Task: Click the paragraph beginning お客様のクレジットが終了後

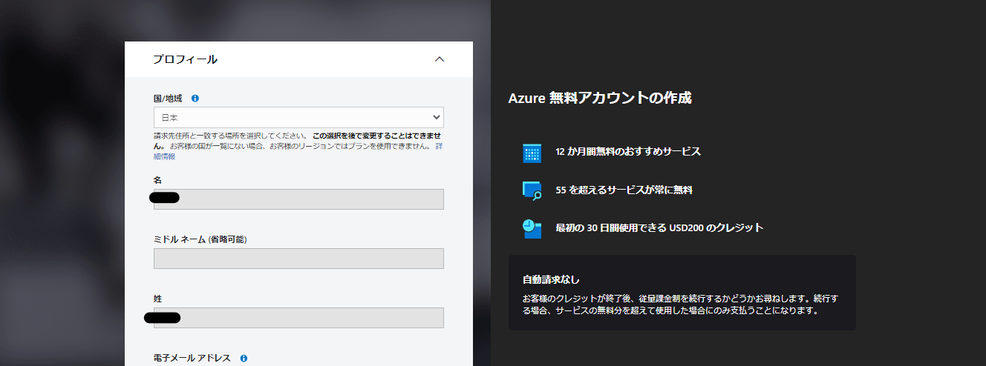Action: (681, 305)
